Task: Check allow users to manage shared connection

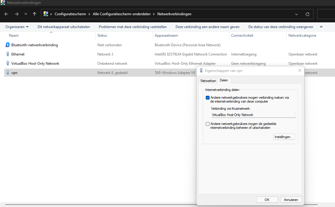Action: [208, 124]
